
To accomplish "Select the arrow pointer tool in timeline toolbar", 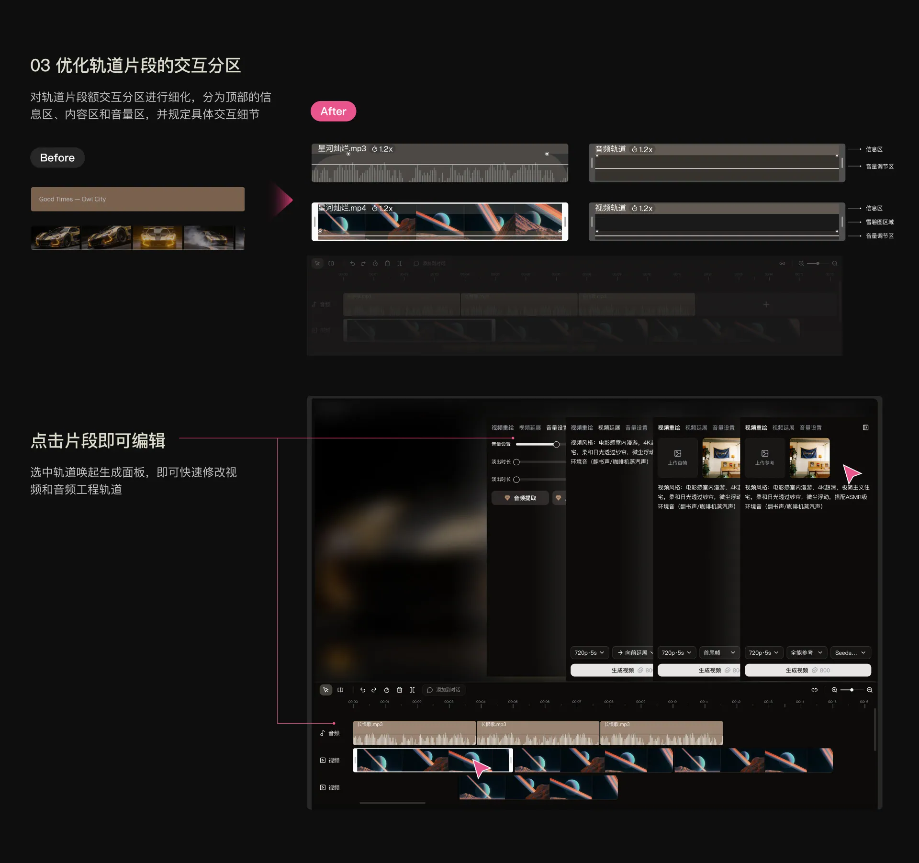I will pyautogui.click(x=325, y=690).
